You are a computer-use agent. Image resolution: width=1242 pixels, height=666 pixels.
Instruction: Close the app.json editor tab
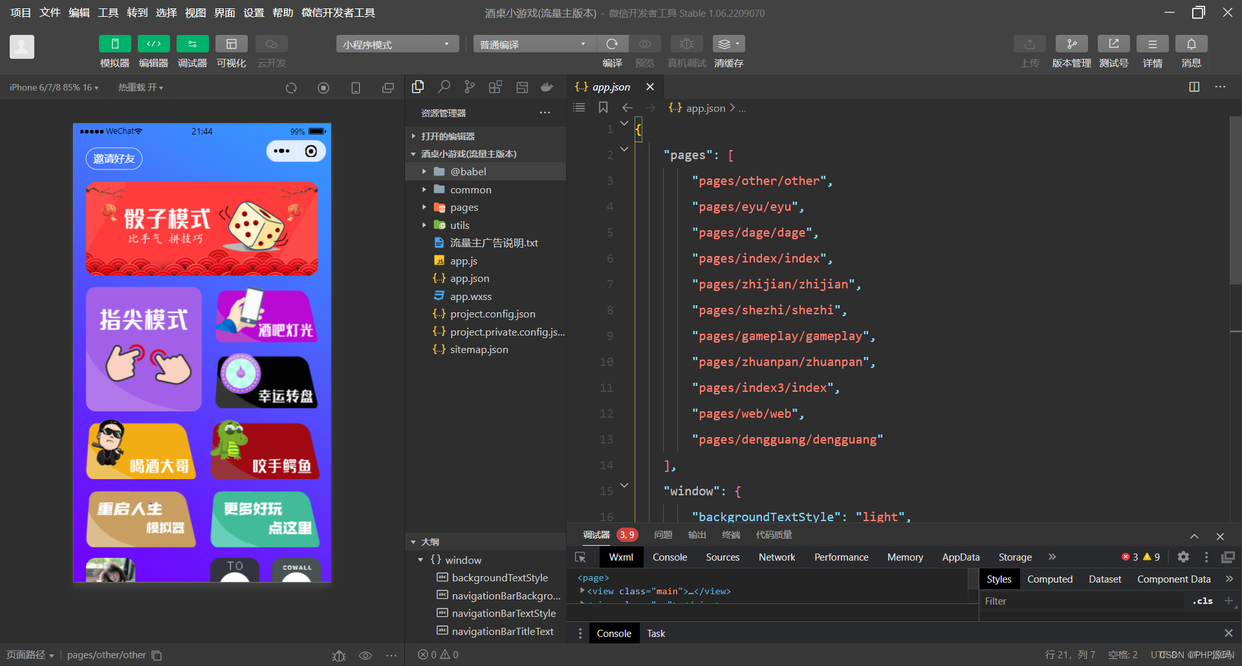[650, 87]
